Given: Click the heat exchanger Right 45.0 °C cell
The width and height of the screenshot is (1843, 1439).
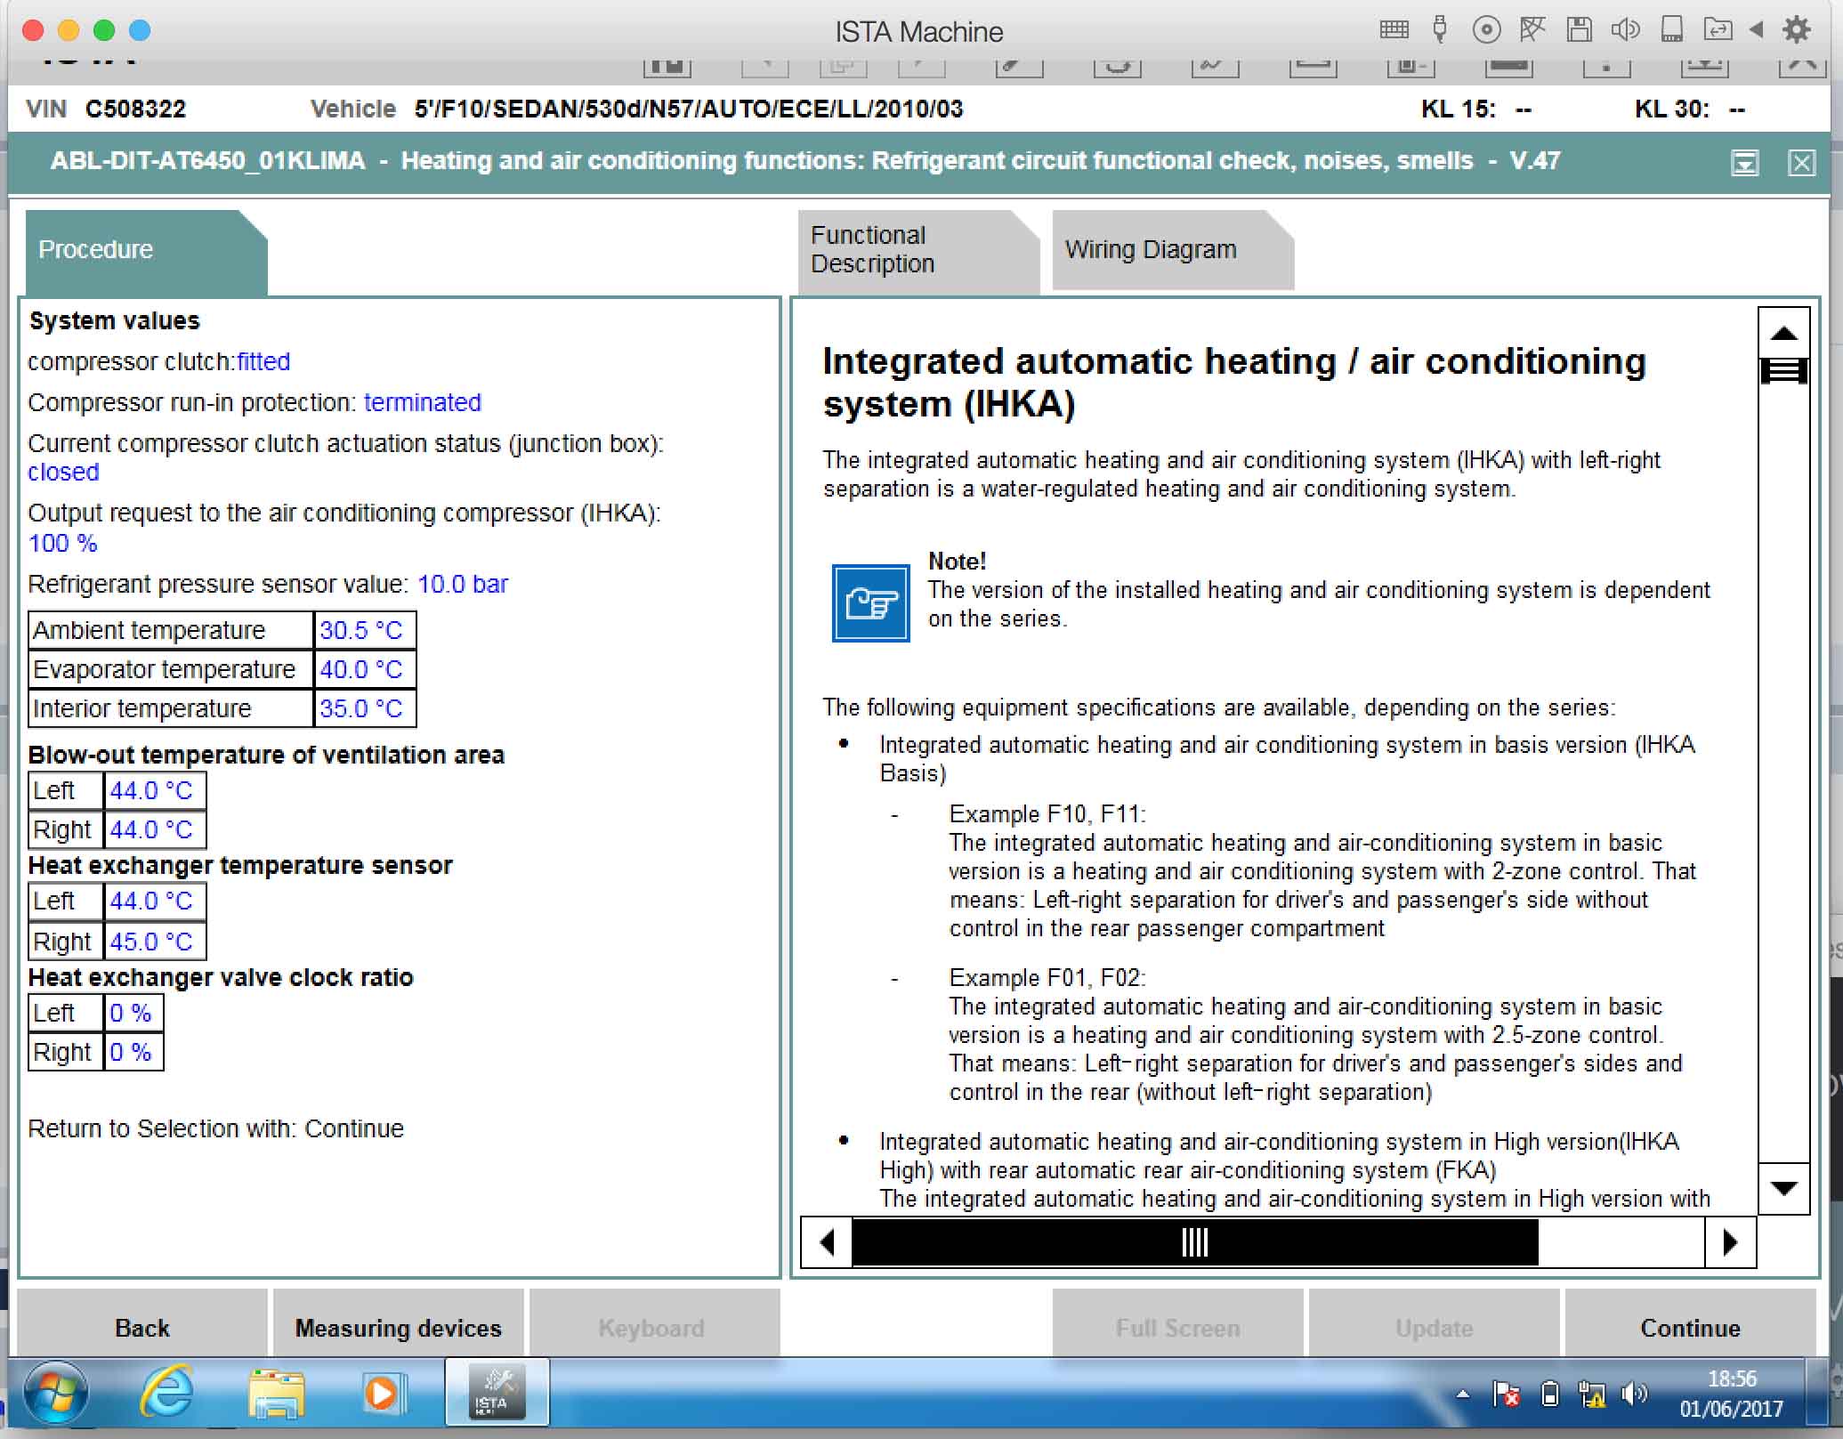Looking at the screenshot, I should (x=155, y=941).
